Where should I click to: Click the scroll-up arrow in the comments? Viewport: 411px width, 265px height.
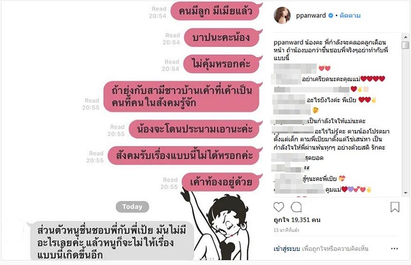[405, 37]
